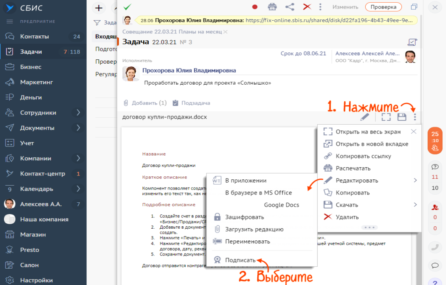Click the floppy save icon on the file bar
The image size is (446, 285).
click(x=402, y=117)
